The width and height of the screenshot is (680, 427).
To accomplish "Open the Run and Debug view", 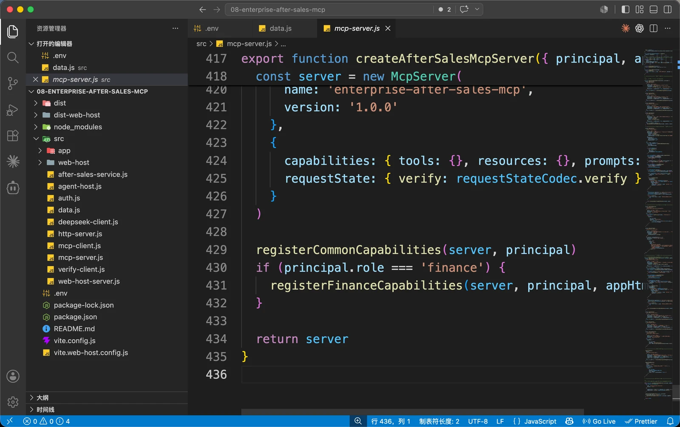I will click(13, 110).
